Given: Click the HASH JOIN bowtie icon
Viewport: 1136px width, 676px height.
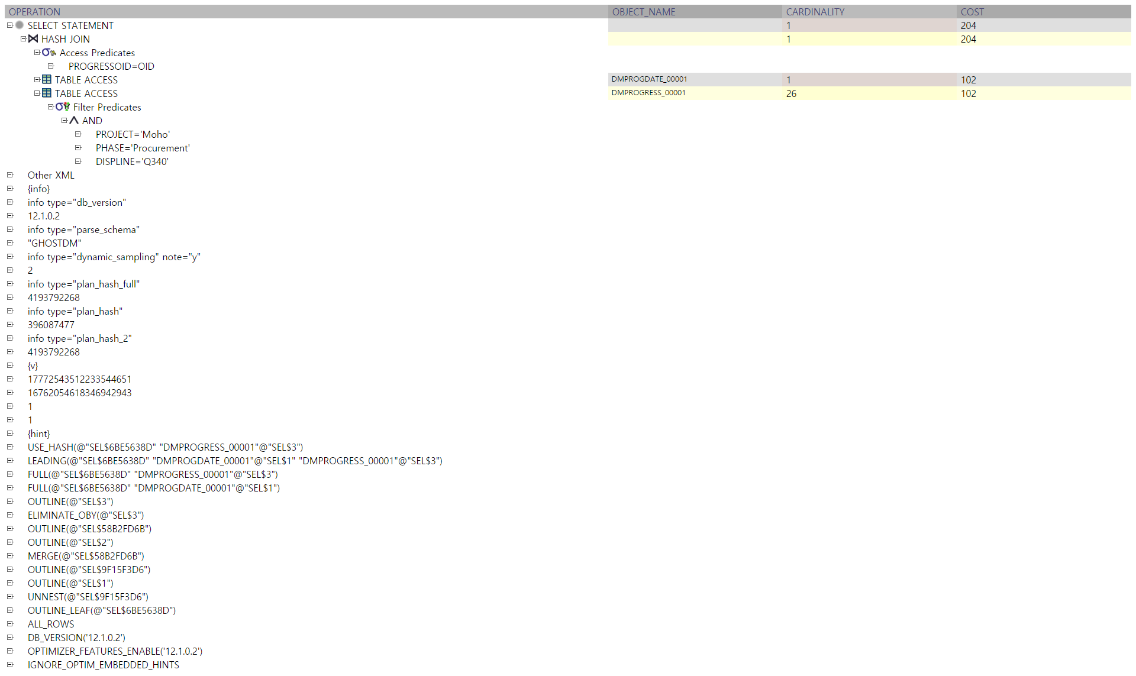Looking at the screenshot, I should [33, 39].
